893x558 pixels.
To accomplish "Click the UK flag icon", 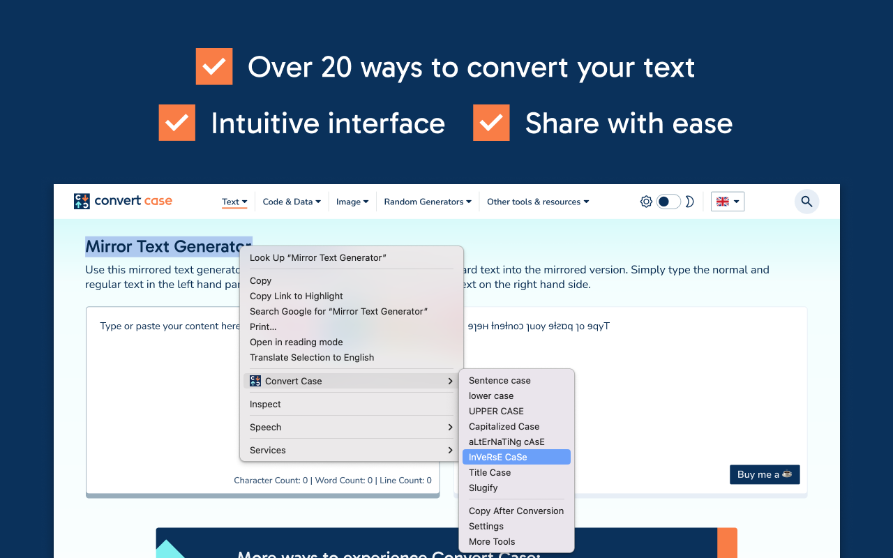I will pos(723,202).
